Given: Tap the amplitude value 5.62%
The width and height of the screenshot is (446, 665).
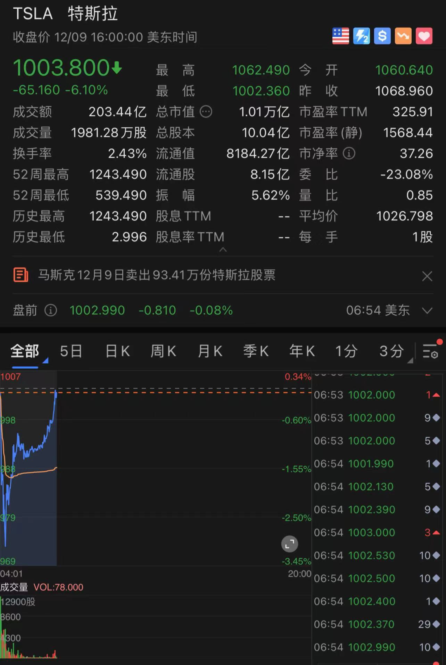Looking at the screenshot, I should pyautogui.click(x=270, y=195).
